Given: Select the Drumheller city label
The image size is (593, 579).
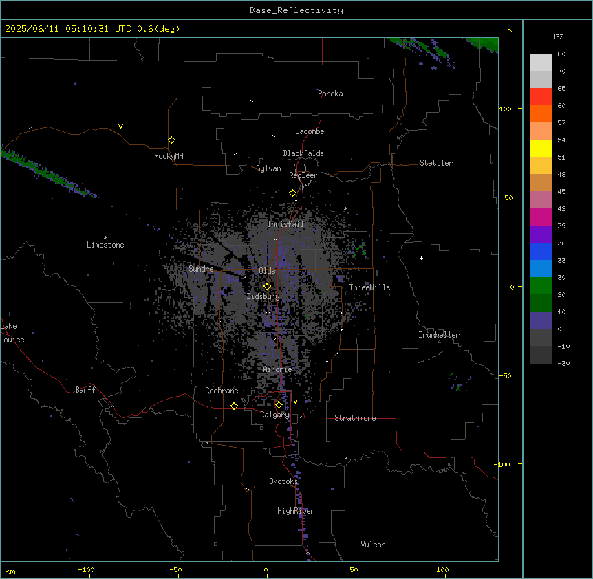Looking at the screenshot, I should [439, 335].
